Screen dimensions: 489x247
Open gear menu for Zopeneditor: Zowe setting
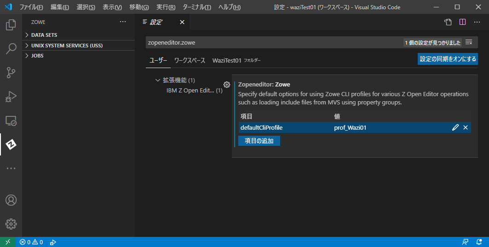tap(227, 85)
